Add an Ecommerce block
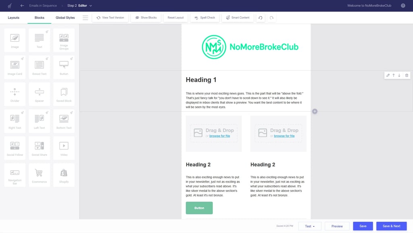Screen dimensions: 413x233 39,175
